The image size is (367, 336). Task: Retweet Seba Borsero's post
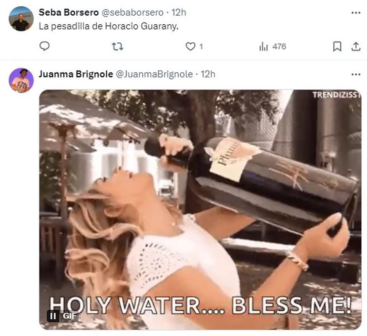[117, 46]
